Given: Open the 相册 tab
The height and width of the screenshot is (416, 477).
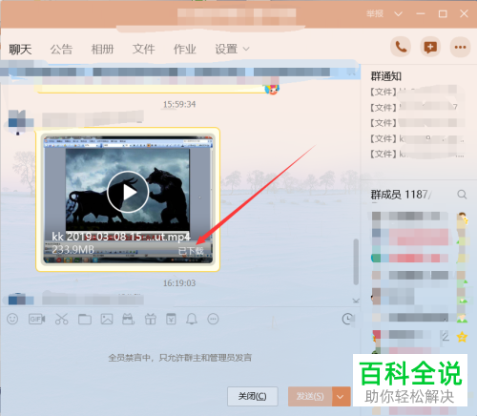Looking at the screenshot, I should pos(102,50).
